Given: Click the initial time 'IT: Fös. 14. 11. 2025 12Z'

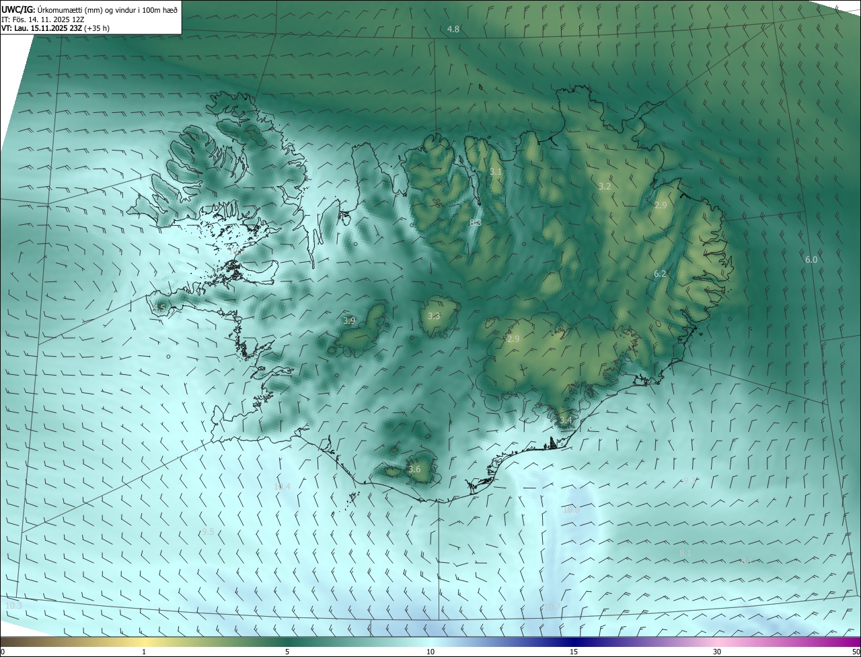Looking at the screenshot, I should tap(43, 19).
